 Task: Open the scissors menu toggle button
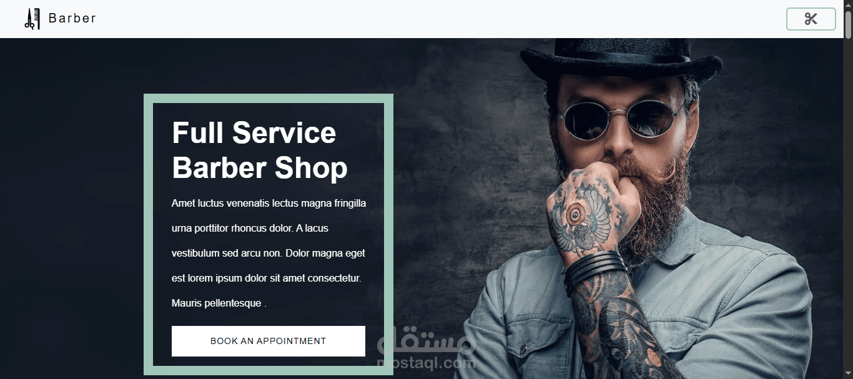[811, 19]
